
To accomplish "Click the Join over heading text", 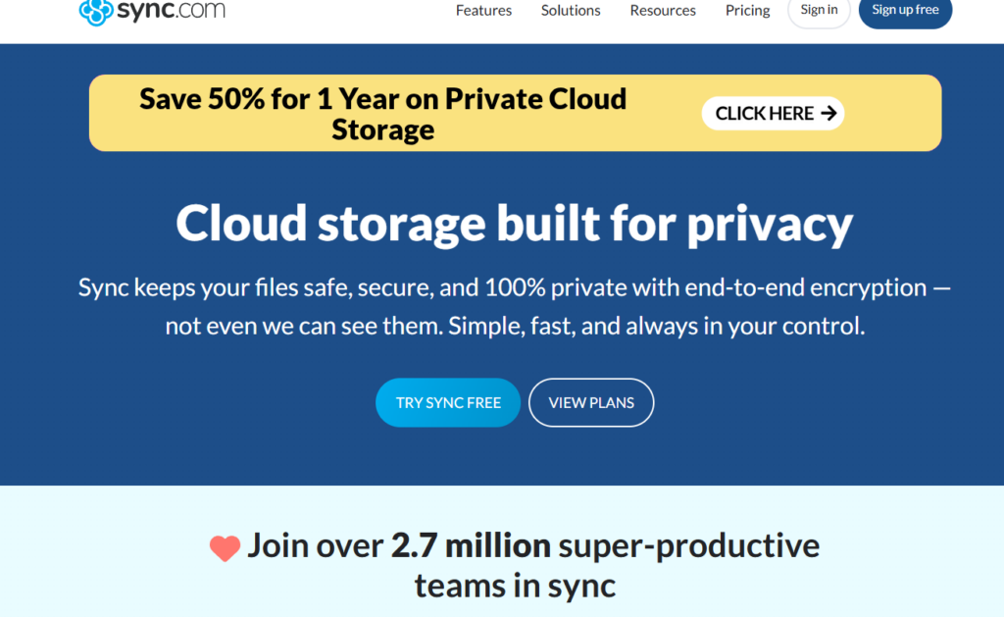I will (315, 545).
